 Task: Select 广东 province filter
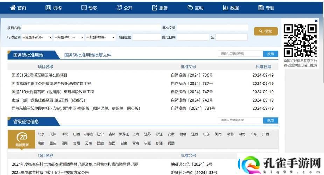(254, 134)
